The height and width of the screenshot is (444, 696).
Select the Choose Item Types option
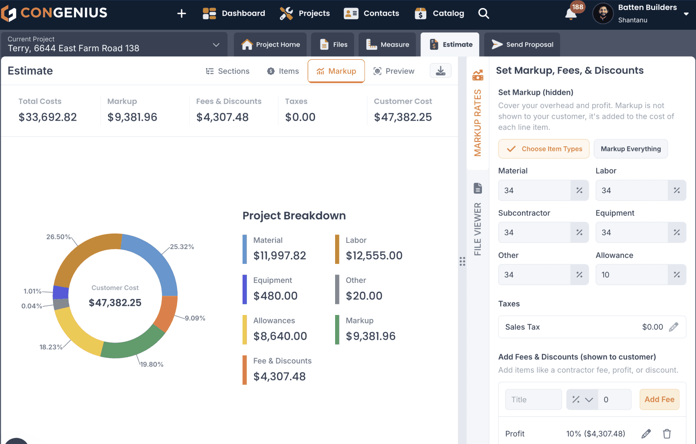click(544, 149)
